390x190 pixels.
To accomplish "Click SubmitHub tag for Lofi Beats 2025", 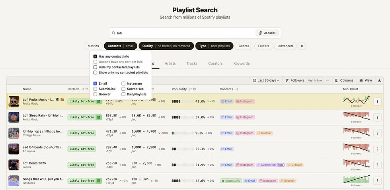I will pos(270,165).
